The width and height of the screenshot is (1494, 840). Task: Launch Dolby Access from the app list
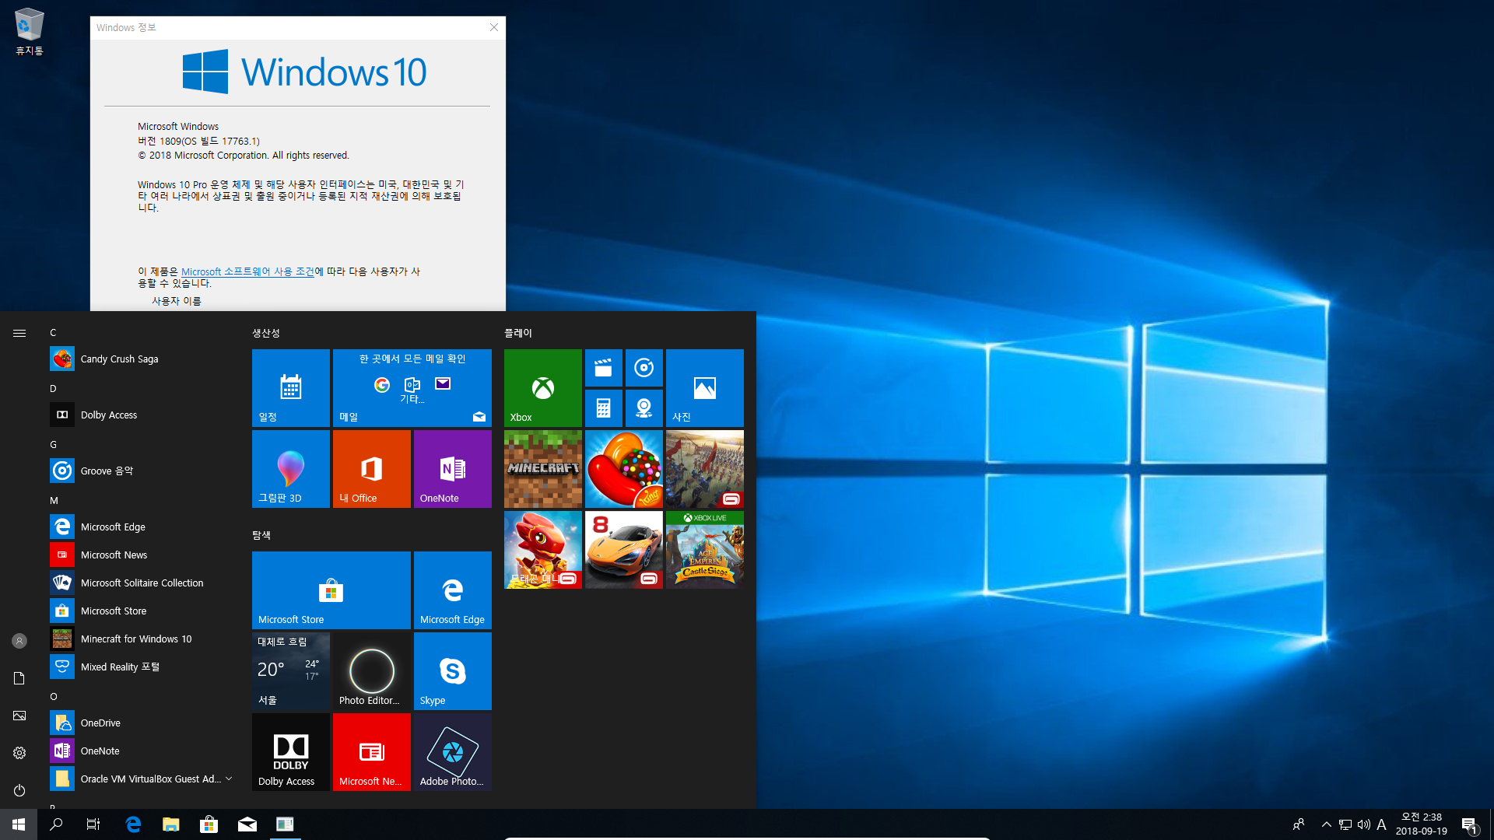(140, 415)
